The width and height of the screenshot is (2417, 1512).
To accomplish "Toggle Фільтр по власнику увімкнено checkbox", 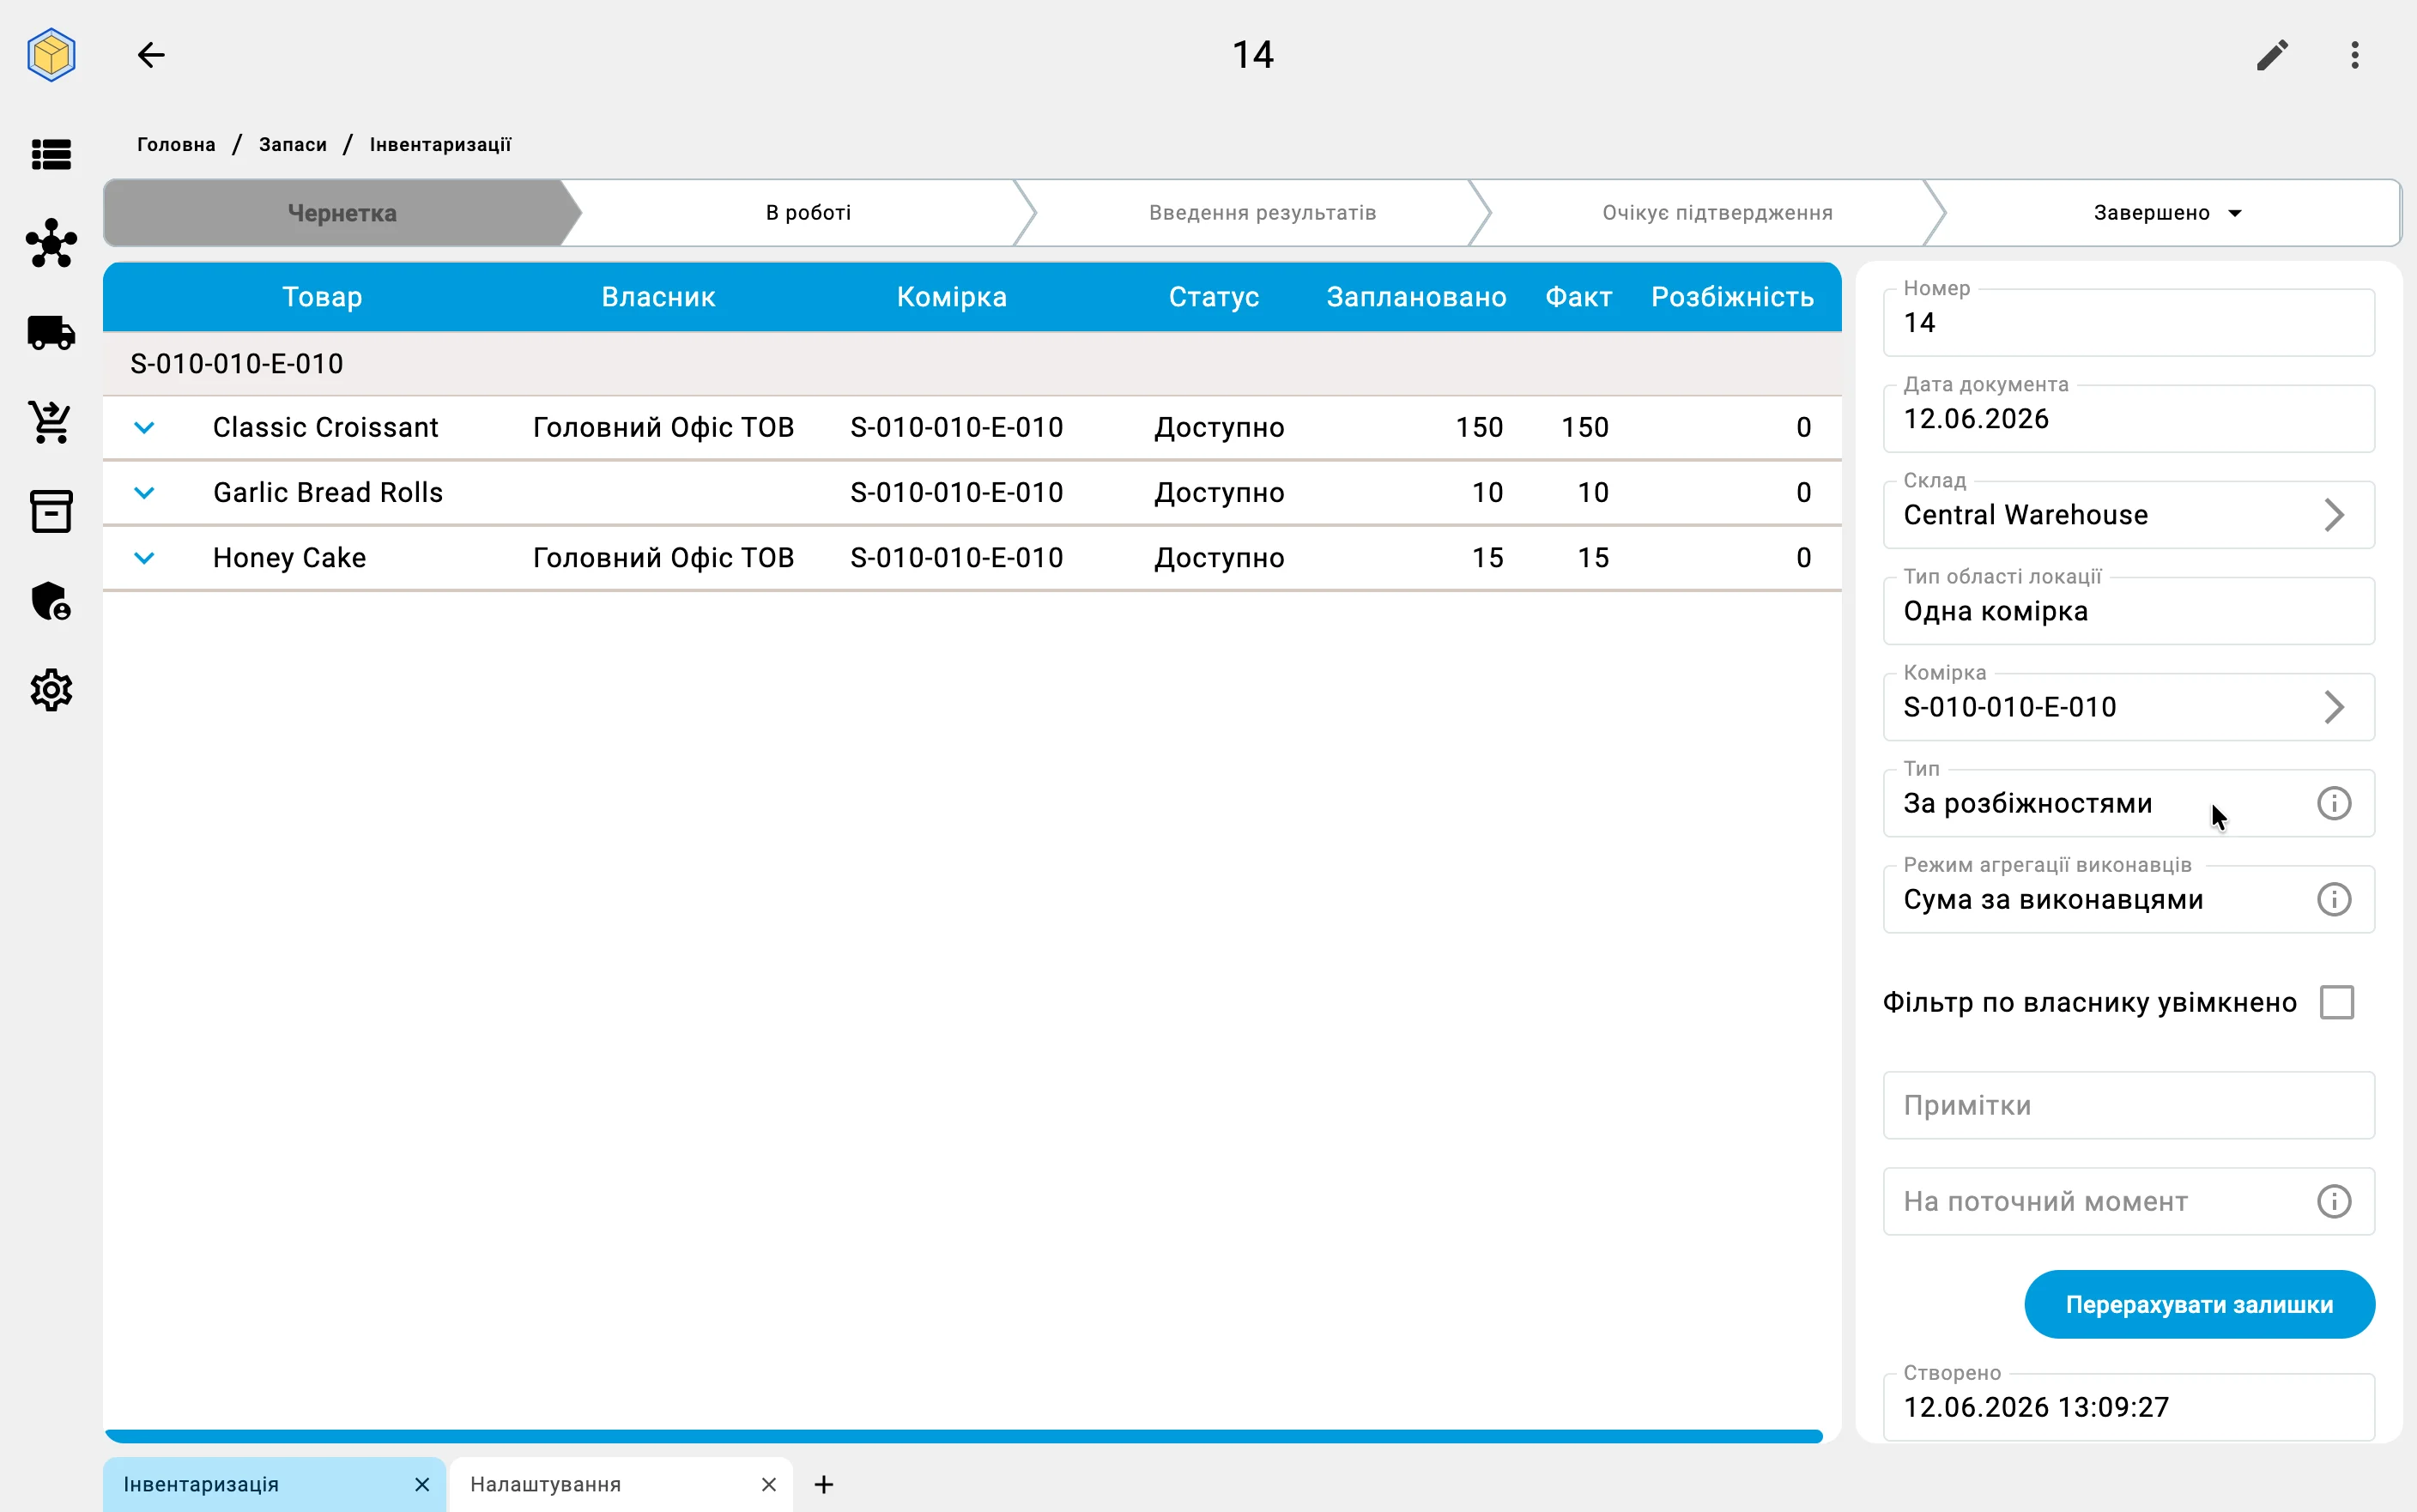I will (x=2337, y=1002).
